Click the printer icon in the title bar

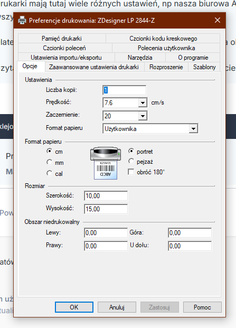tap(22, 20)
